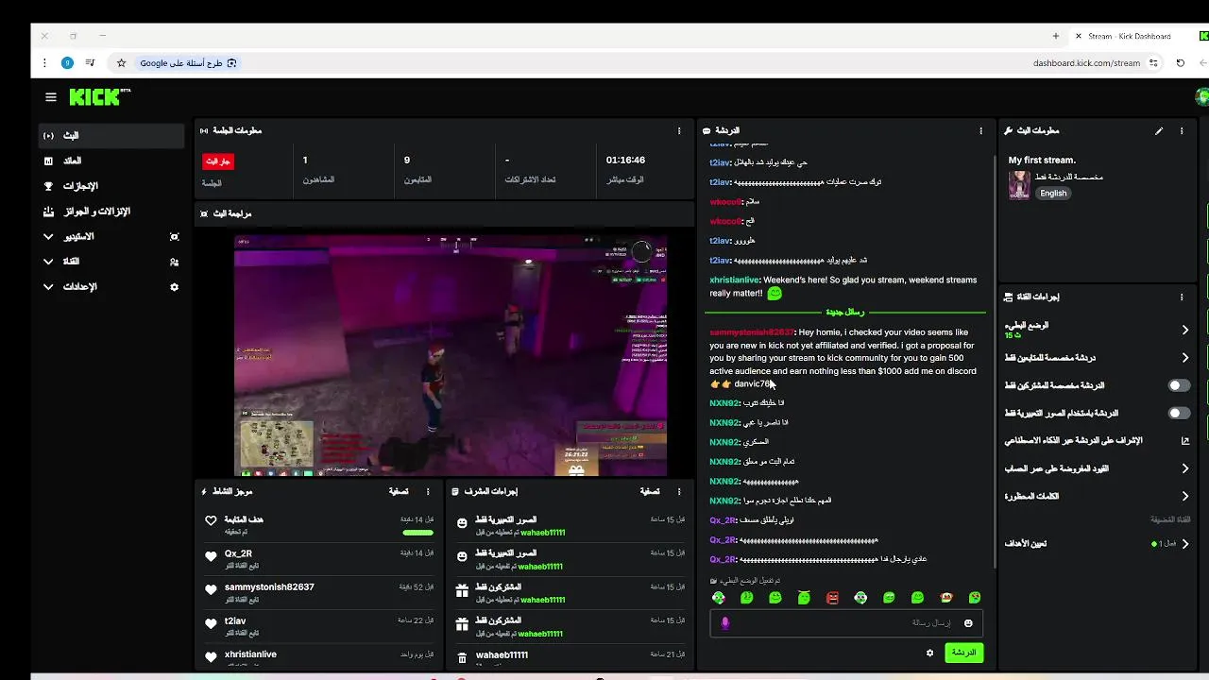
Task: Open العائد (Revenue) in sidebar
Action: [111, 161]
